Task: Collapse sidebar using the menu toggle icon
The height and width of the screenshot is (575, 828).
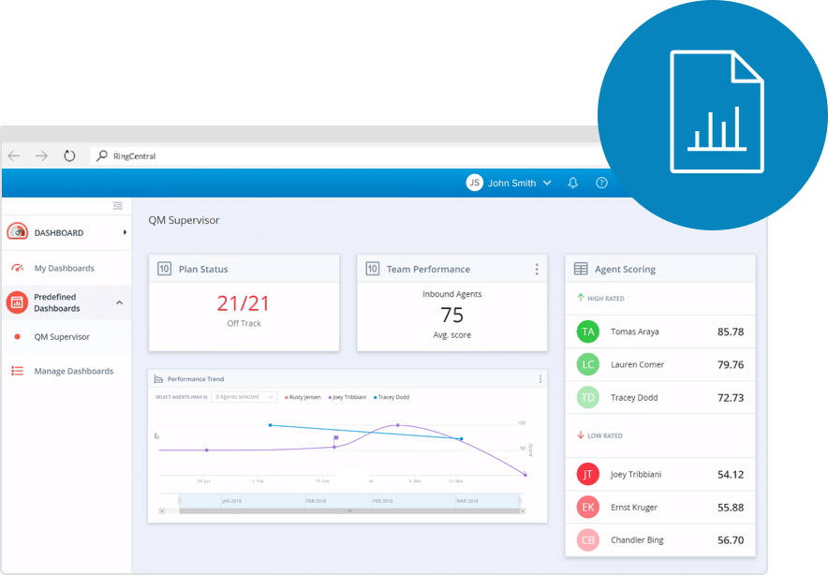Action: click(118, 205)
